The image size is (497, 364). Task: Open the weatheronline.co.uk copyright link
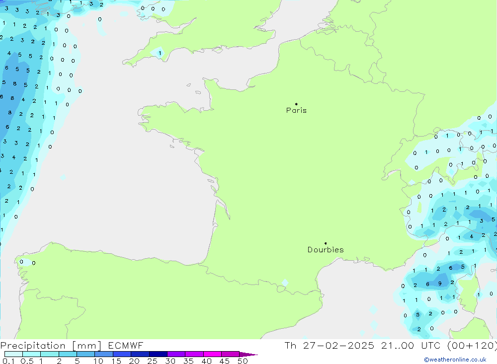pos(455,360)
